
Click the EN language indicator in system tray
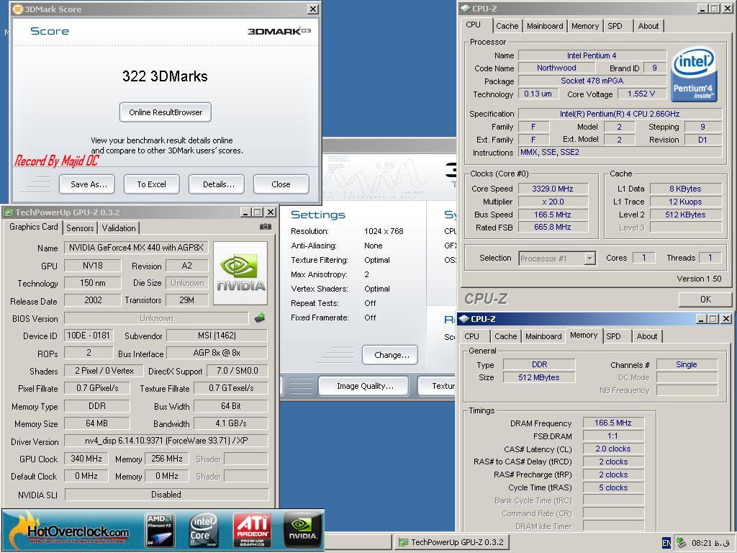[x=666, y=543]
